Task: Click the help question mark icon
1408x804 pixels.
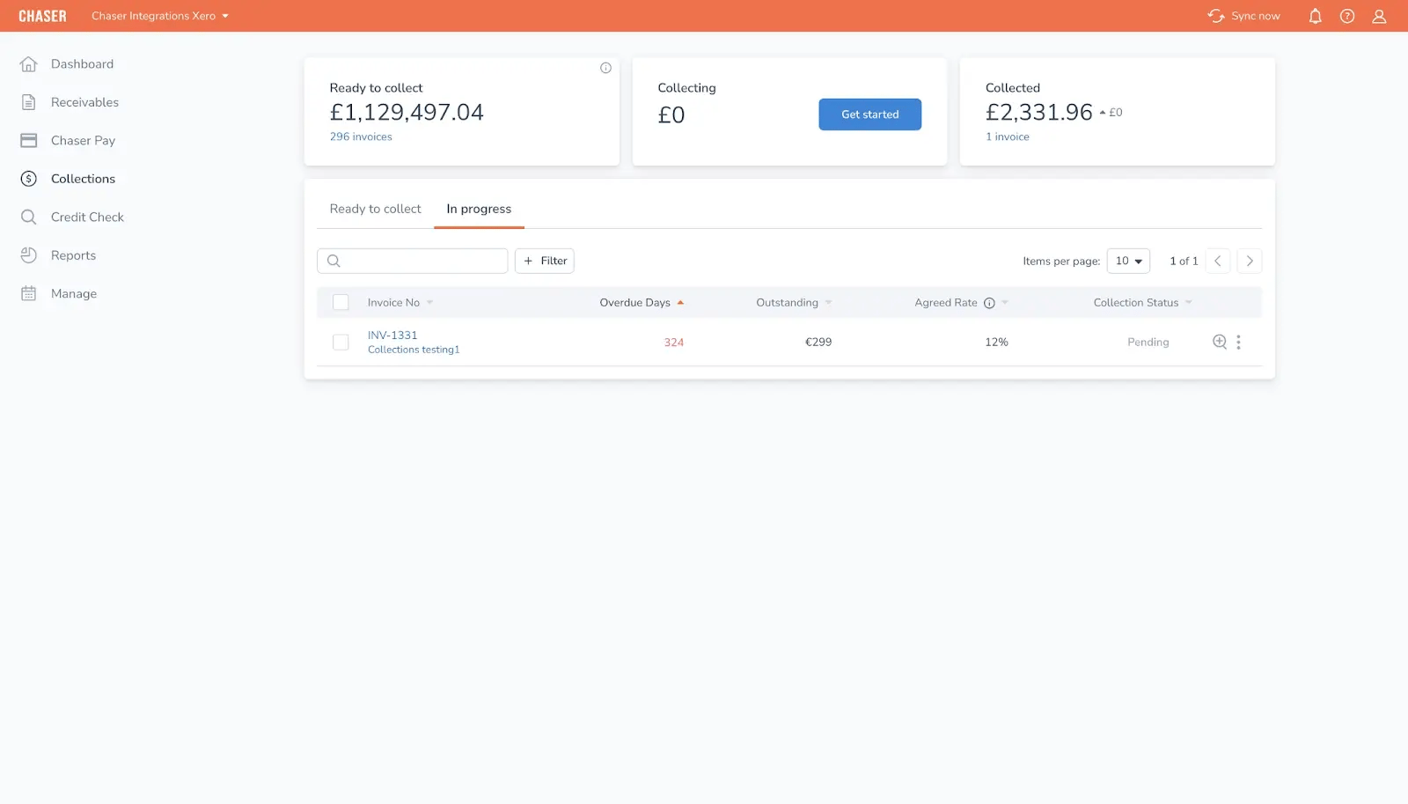Action: click(x=1347, y=16)
